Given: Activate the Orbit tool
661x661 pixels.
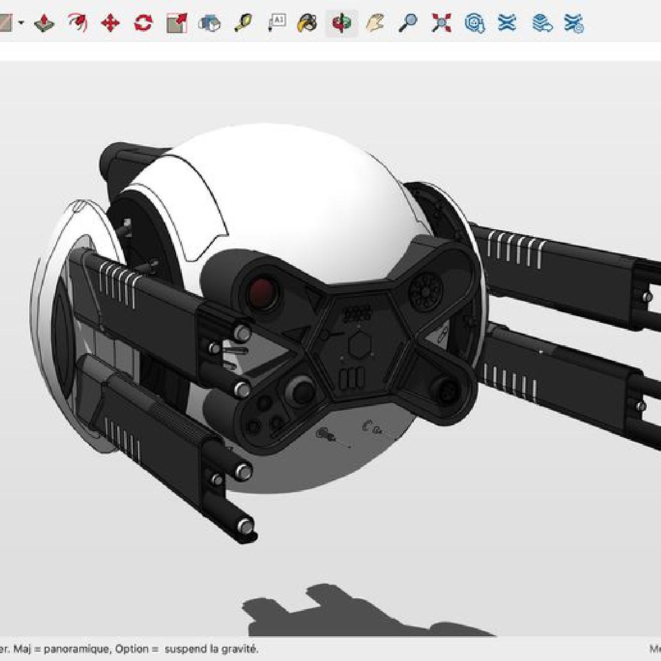Looking at the screenshot, I should pyautogui.click(x=342, y=23).
